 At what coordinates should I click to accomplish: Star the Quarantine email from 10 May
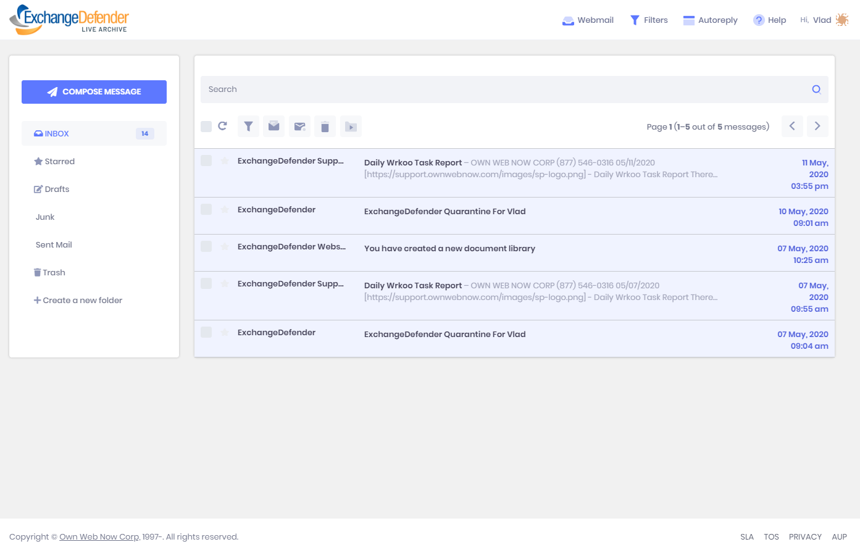tap(225, 210)
